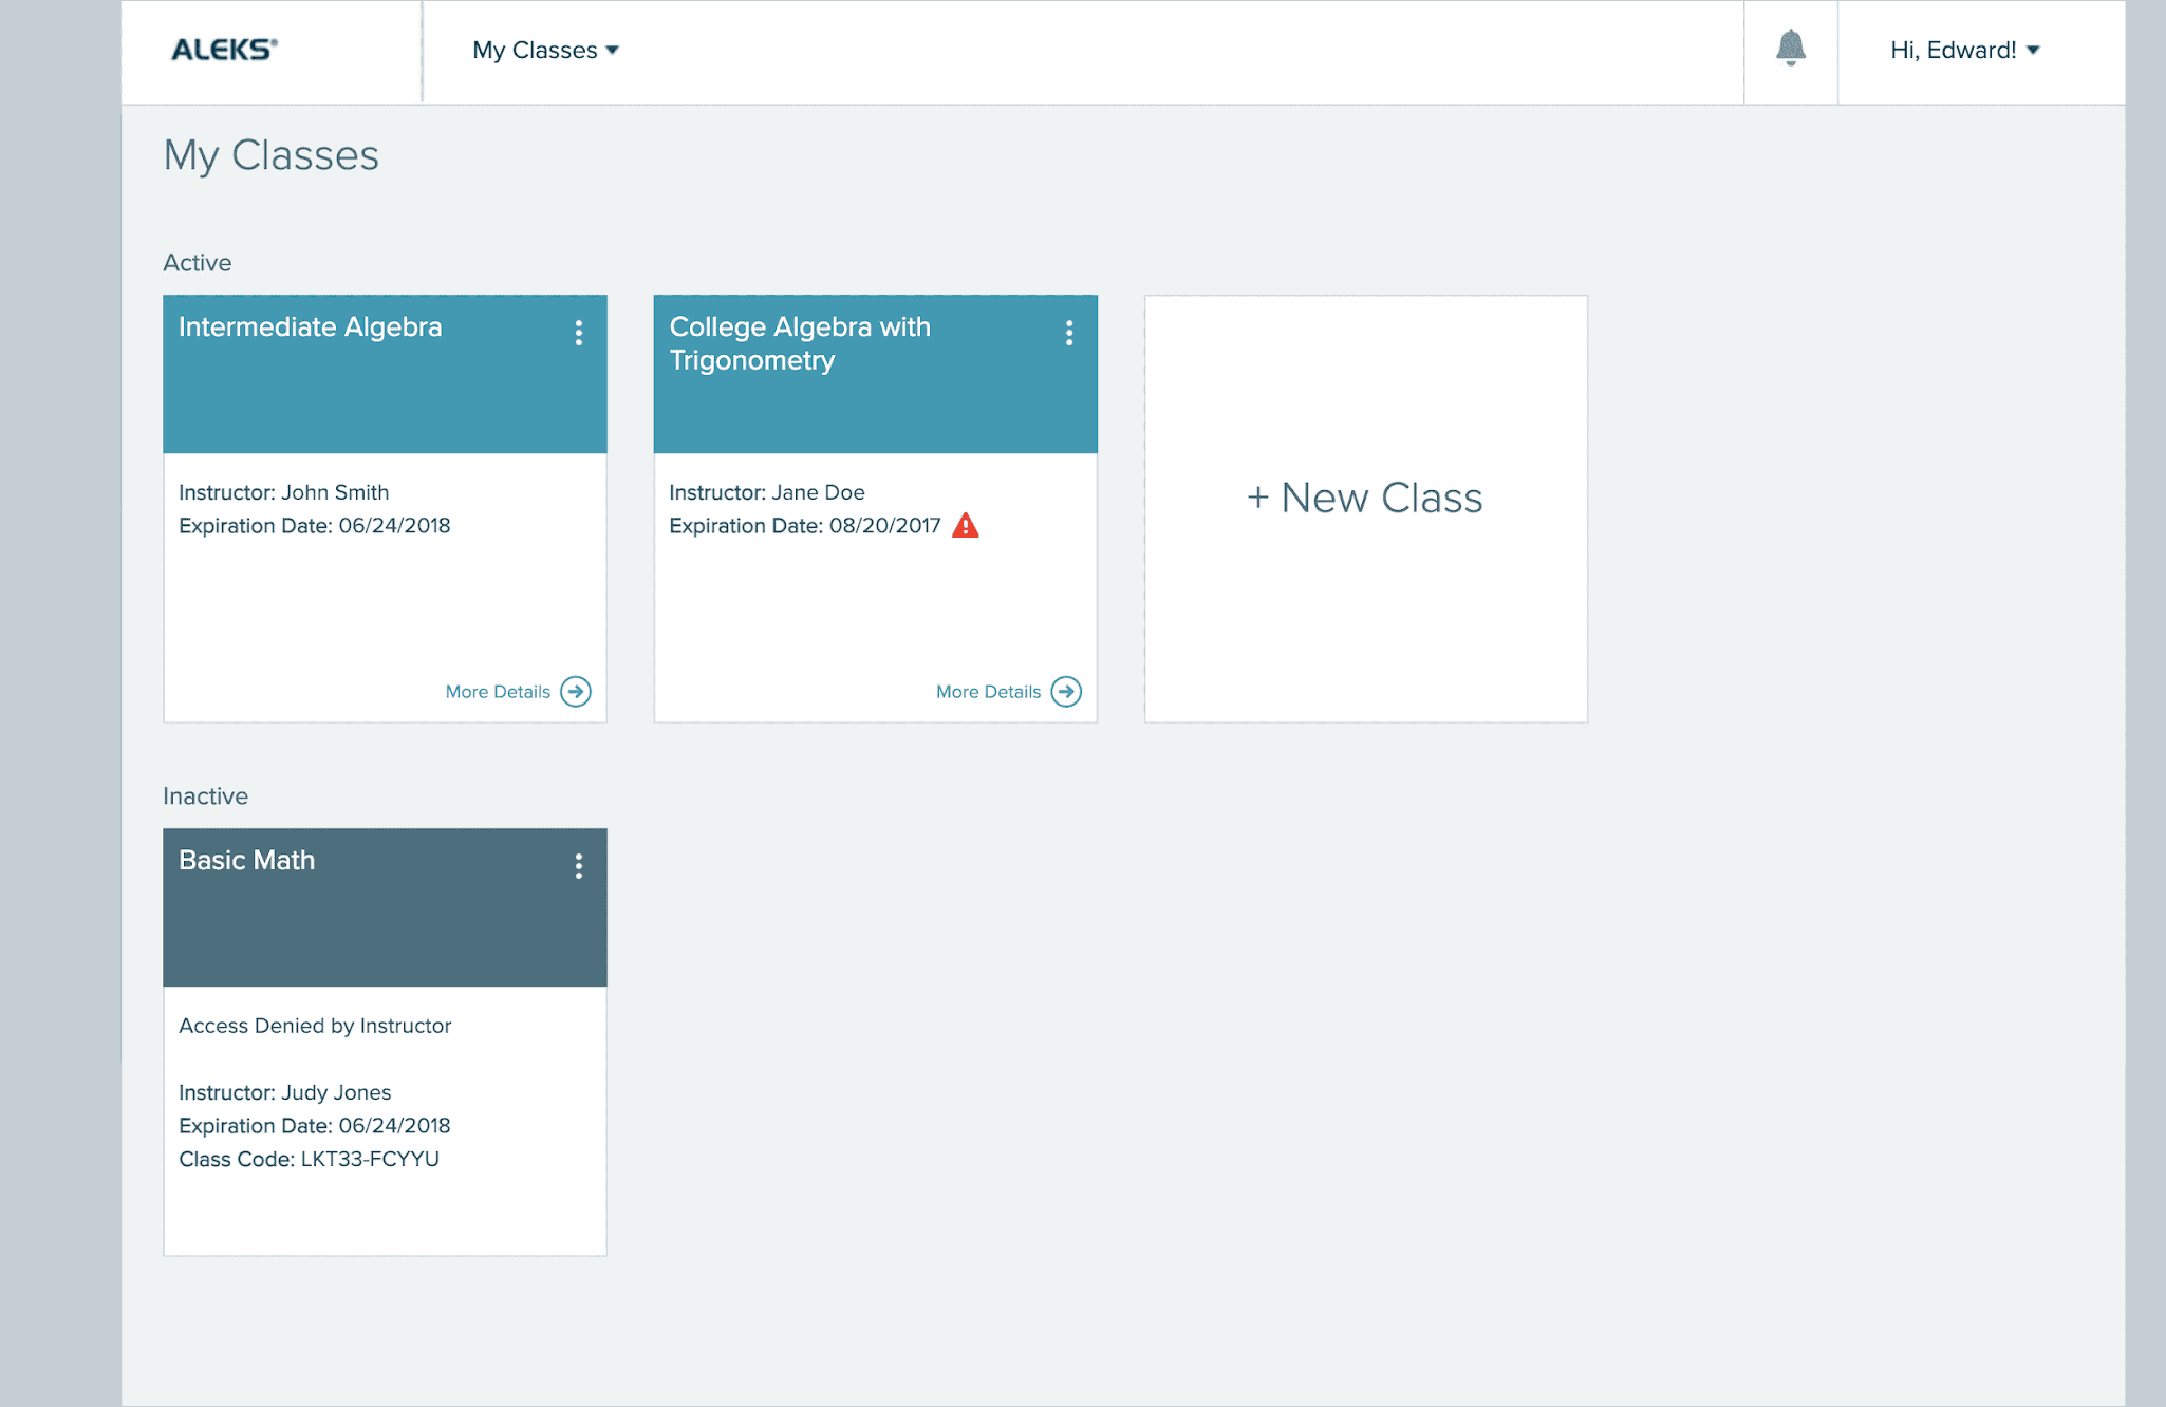Click the red expiration warning triangle

pos(966,526)
